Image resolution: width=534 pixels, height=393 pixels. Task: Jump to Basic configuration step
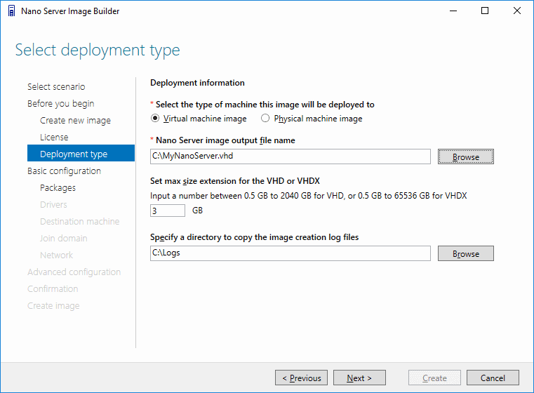(x=64, y=171)
